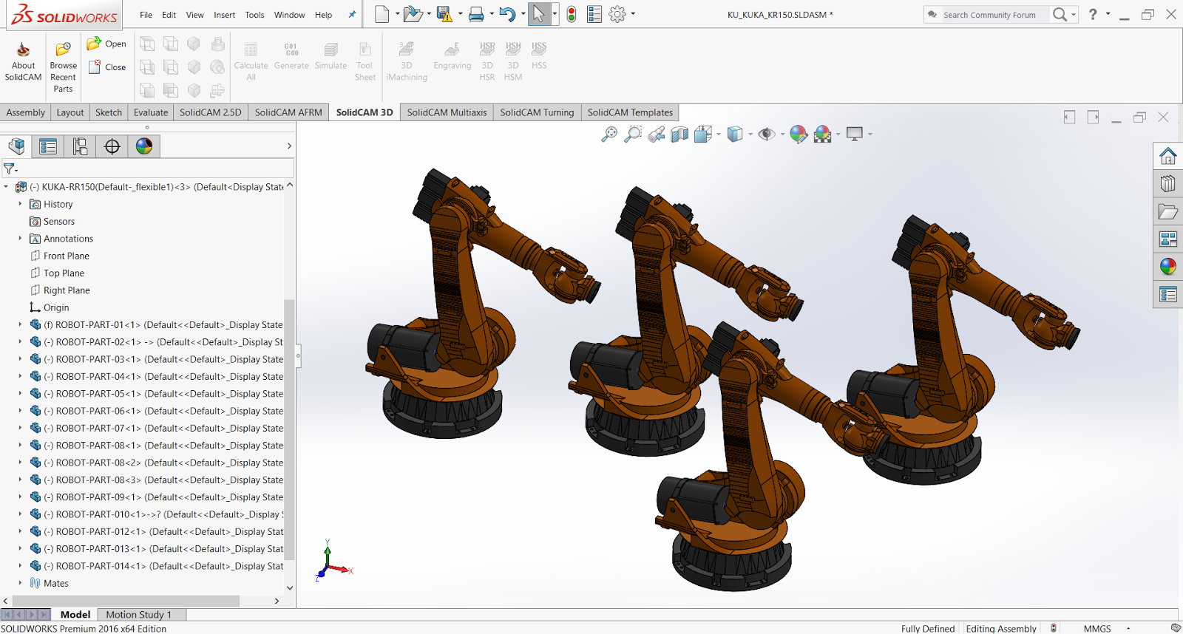Screen dimensions: 1183x634
Task: Open View Palette task pane icon
Action: (x=1168, y=239)
